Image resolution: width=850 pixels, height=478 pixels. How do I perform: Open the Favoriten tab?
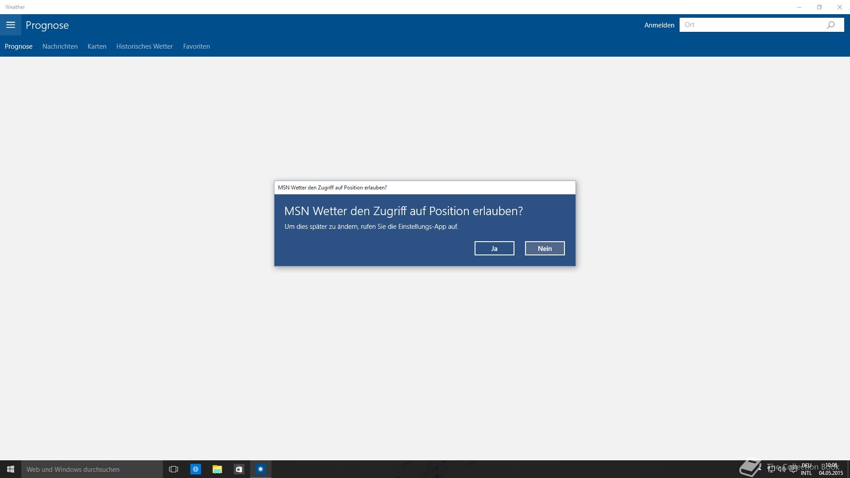pyautogui.click(x=197, y=46)
